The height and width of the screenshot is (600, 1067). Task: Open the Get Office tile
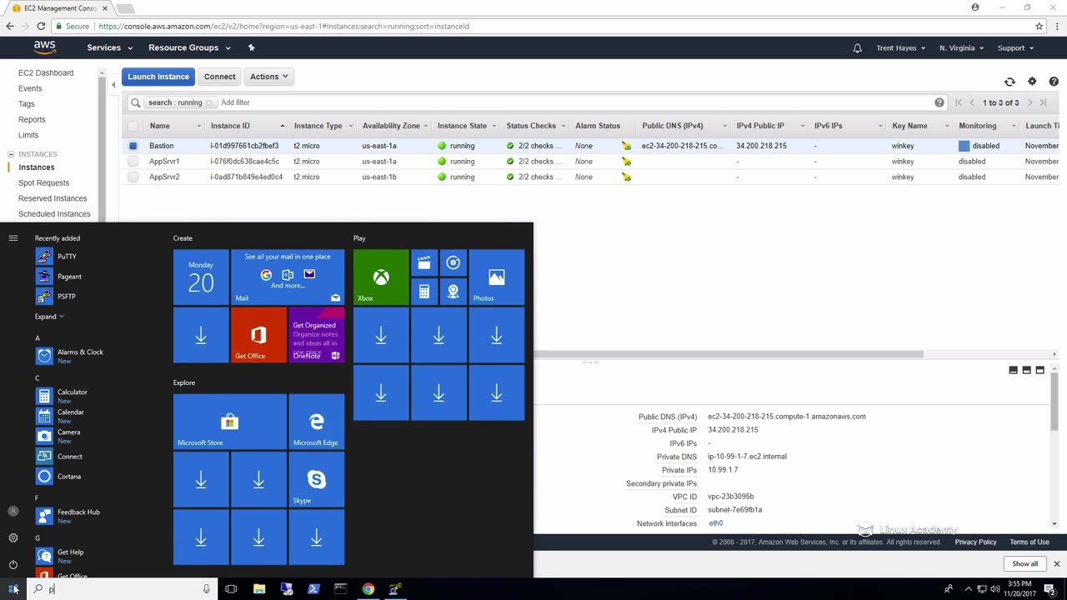click(258, 335)
